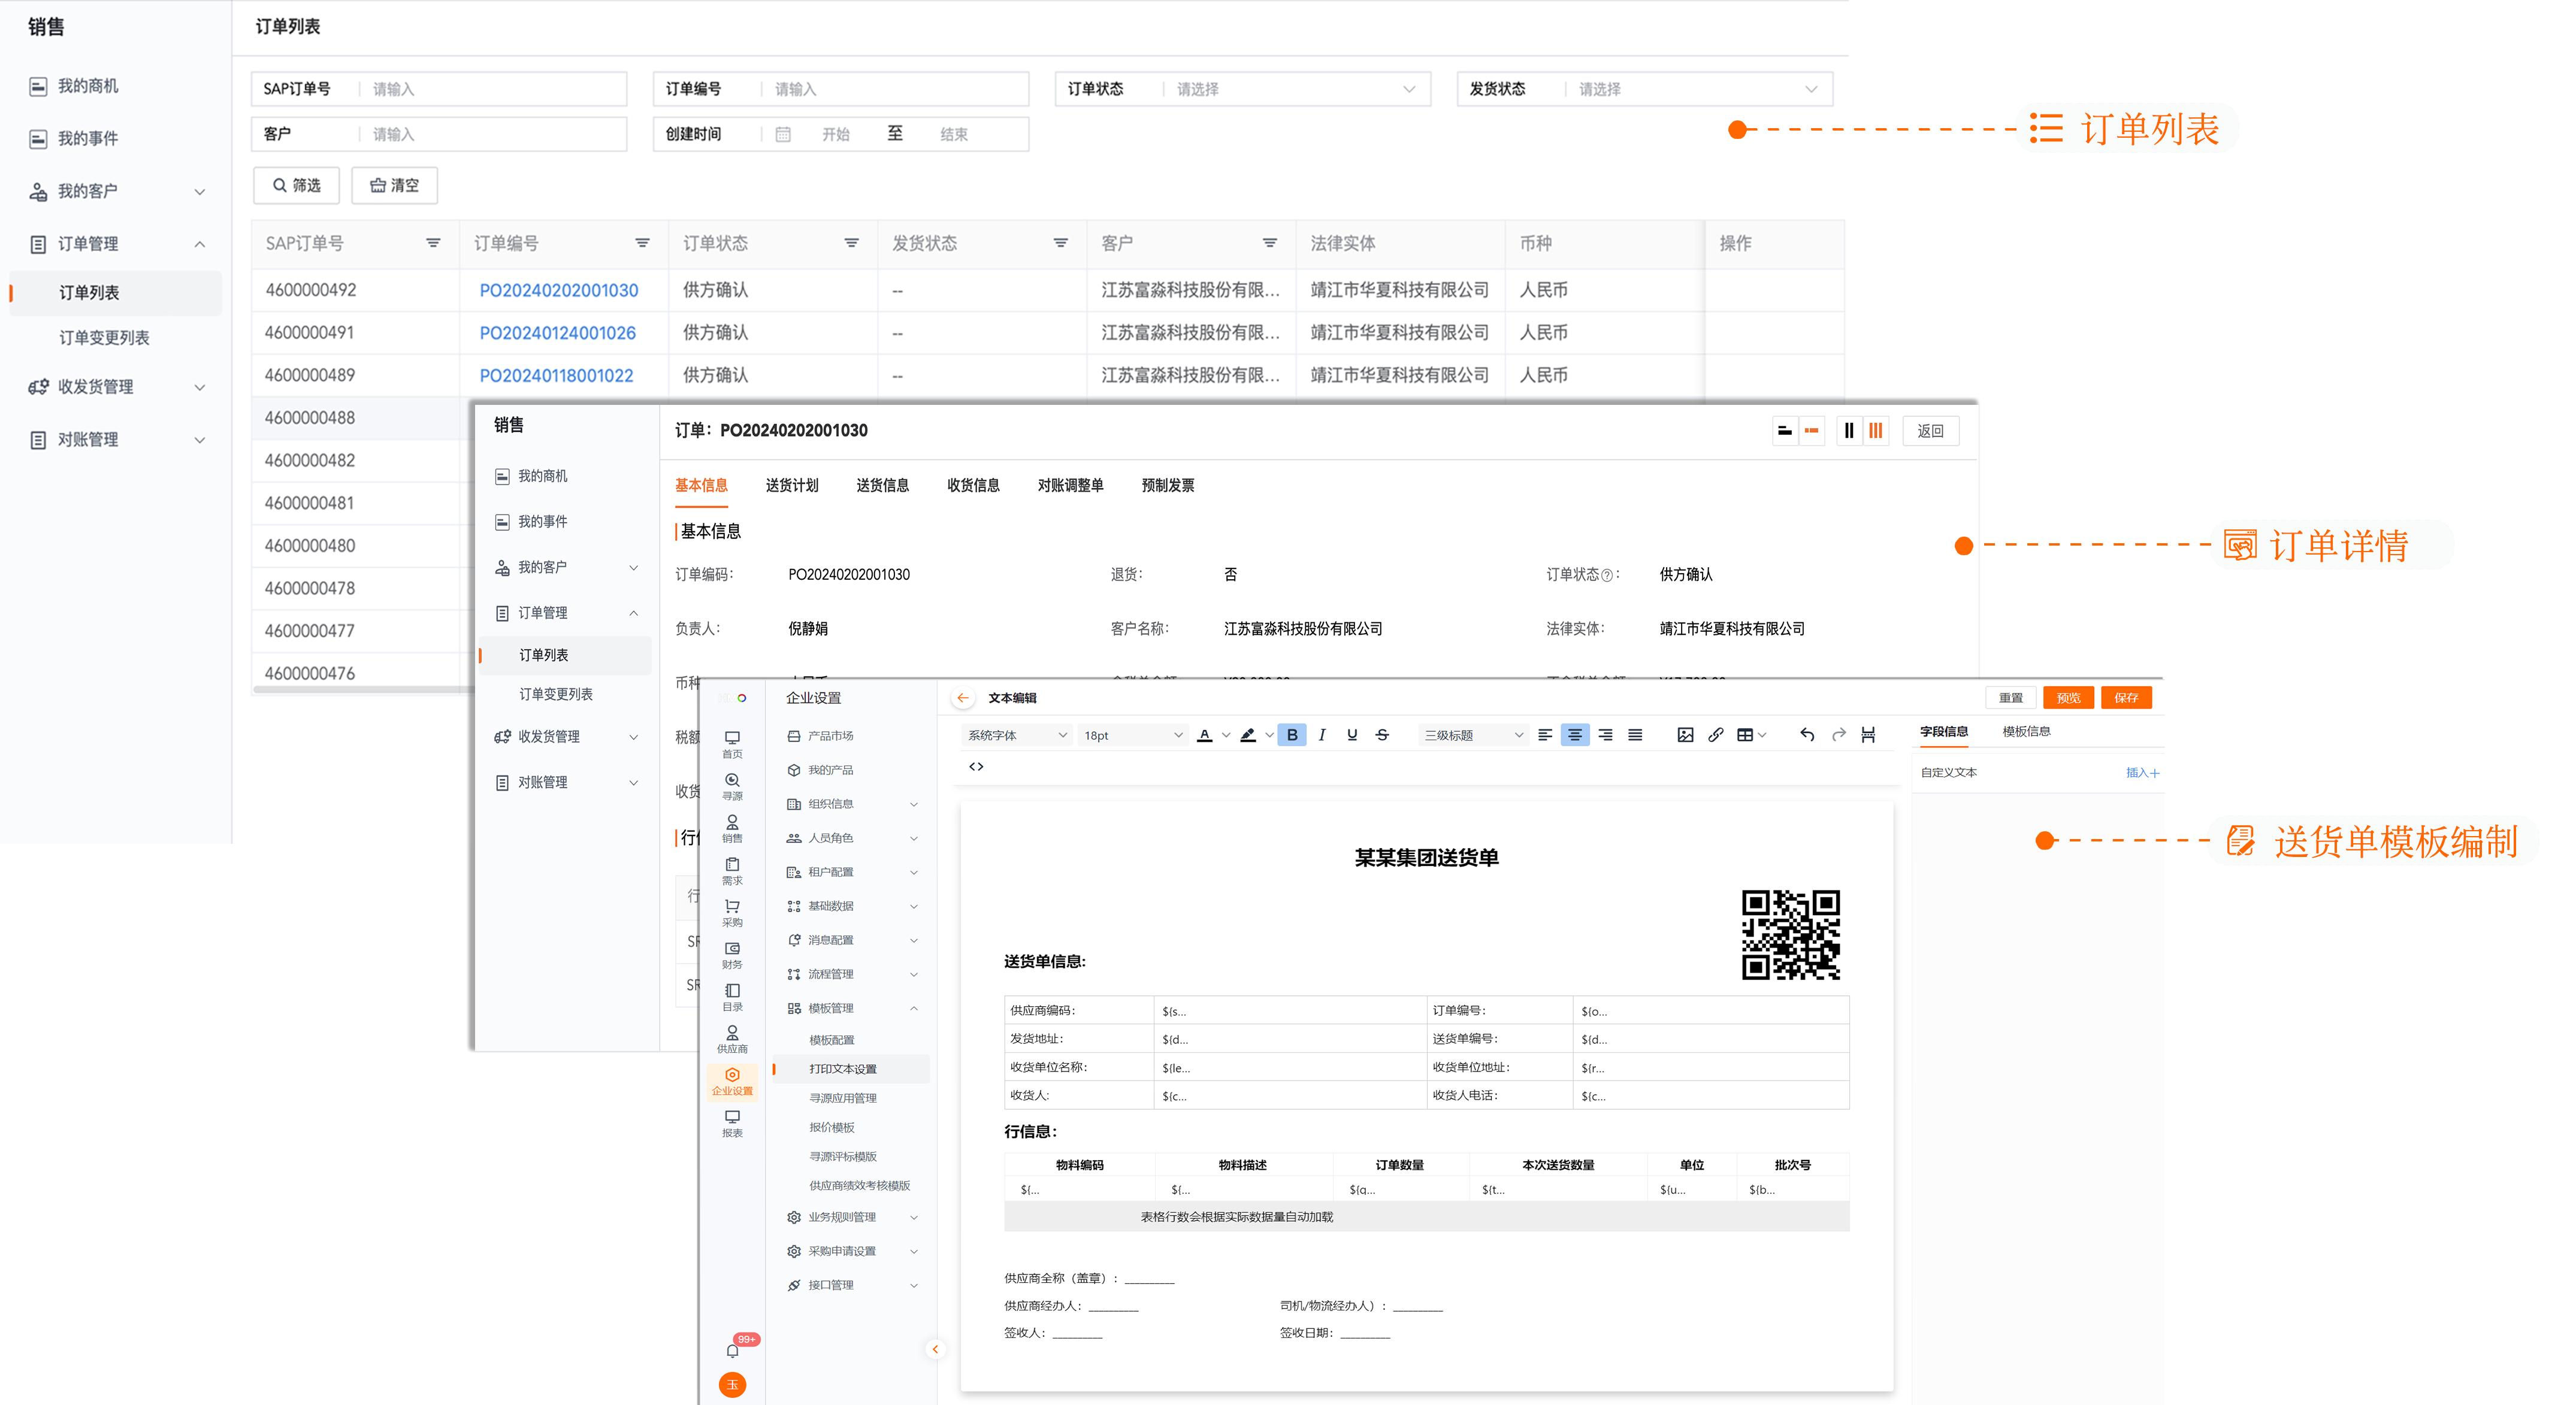2576x1405 pixels.
Task: Open 寻源 in icon sidebar
Action: point(732,786)
